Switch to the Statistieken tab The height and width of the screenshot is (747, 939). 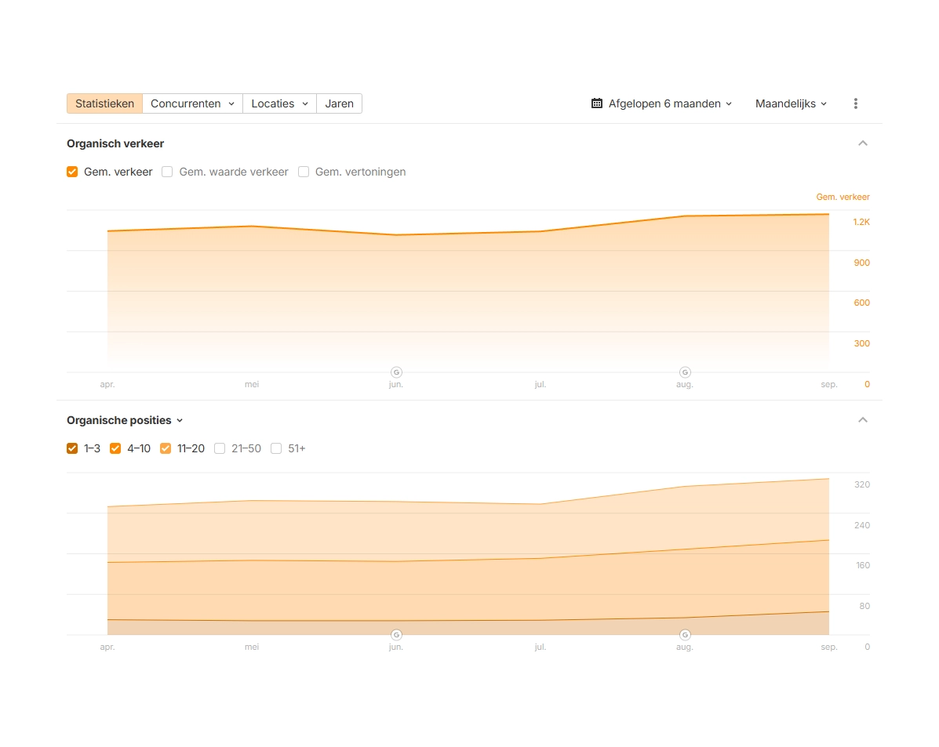point(104,103)
